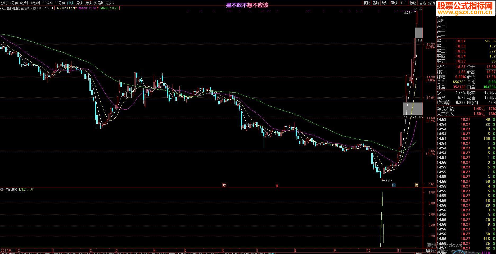
Task: Toggle the side panel layout icon
Action: 420,8
